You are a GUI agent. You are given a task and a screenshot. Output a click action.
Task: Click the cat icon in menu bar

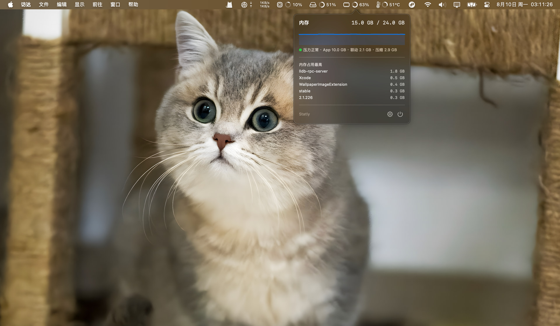(229, 5)
